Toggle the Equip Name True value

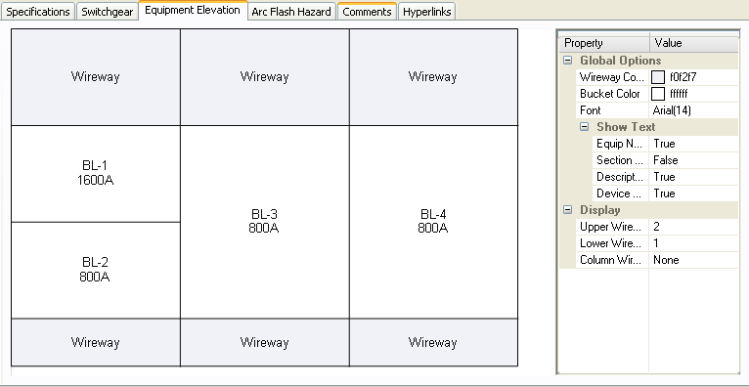693,144
